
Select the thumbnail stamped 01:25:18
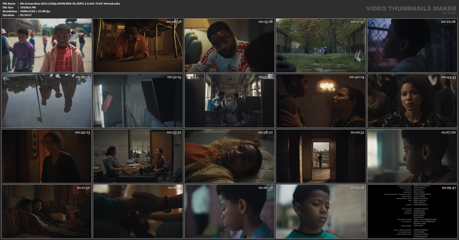(x=321, y=211)
